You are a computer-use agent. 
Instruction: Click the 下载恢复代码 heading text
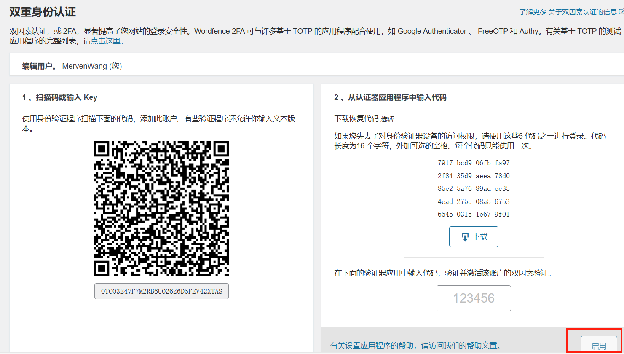click(x=357, y=119)
